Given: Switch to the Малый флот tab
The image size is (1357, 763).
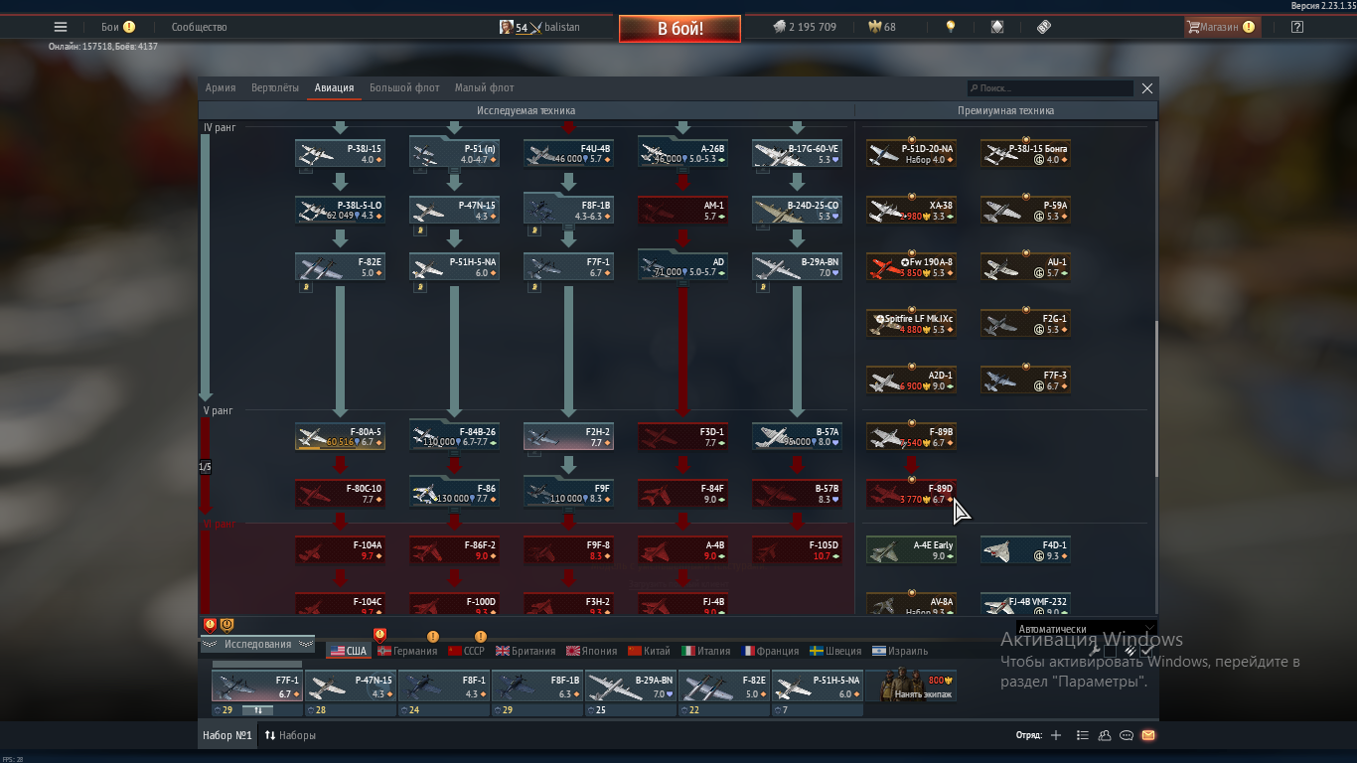Looking at the screenshot, I should pyautogui.click(x=485, y=87).
